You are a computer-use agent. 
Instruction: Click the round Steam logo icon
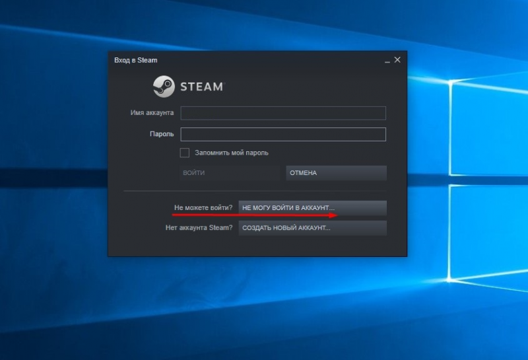(164, 87)
